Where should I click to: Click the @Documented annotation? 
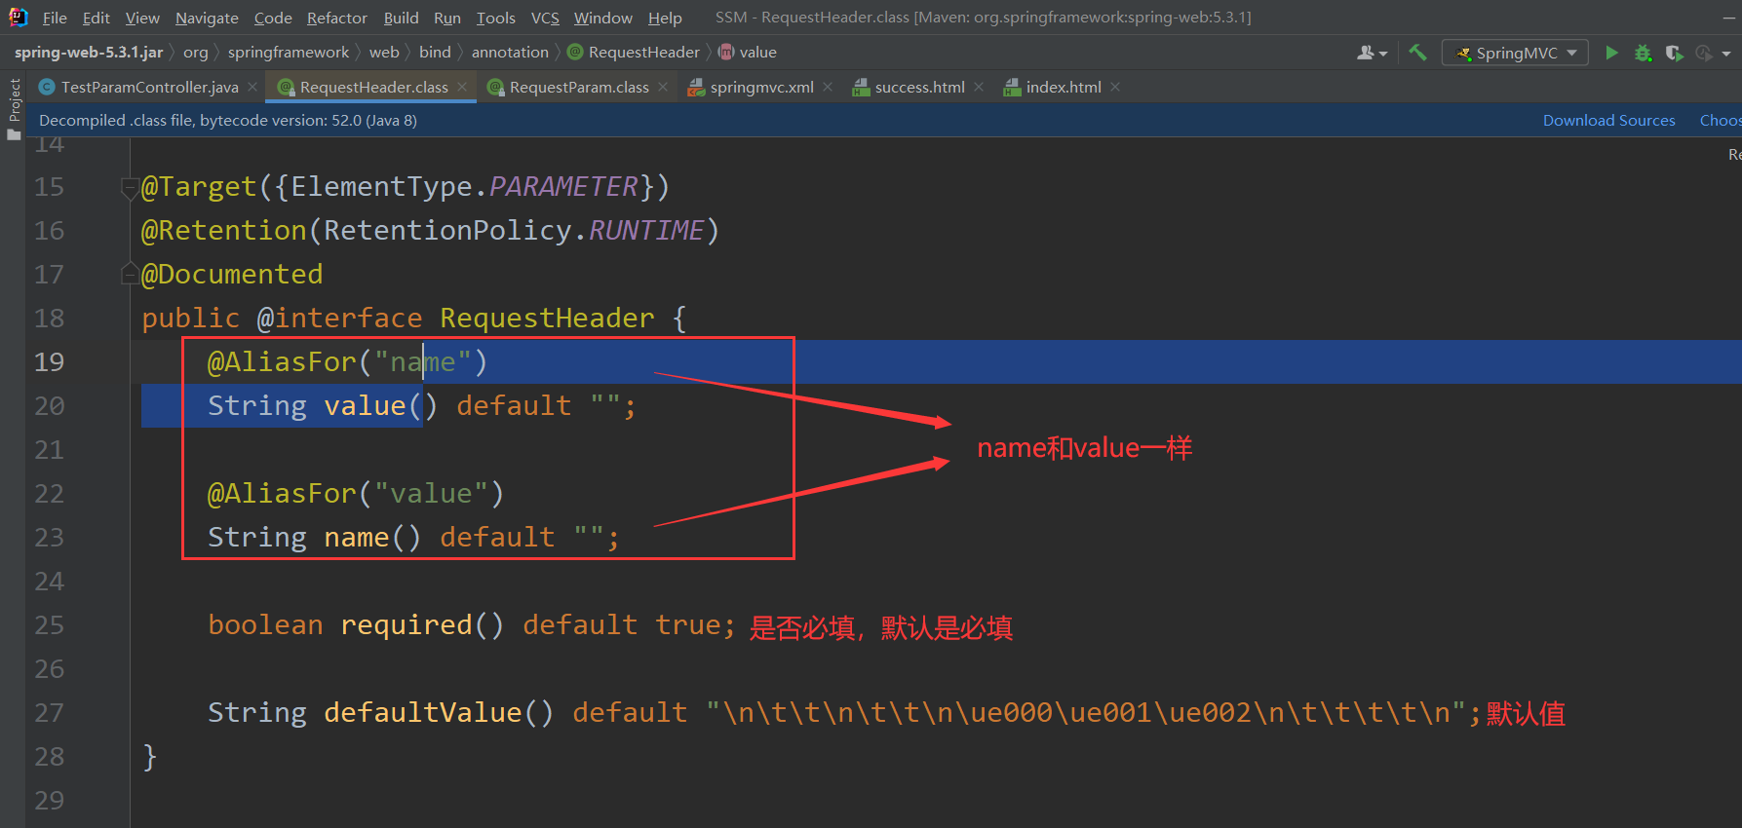point(232,275)
